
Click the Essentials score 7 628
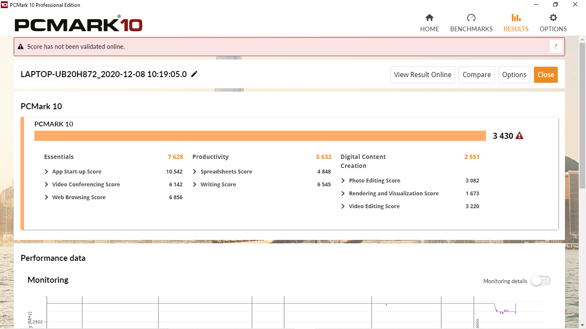pos(175,157)
